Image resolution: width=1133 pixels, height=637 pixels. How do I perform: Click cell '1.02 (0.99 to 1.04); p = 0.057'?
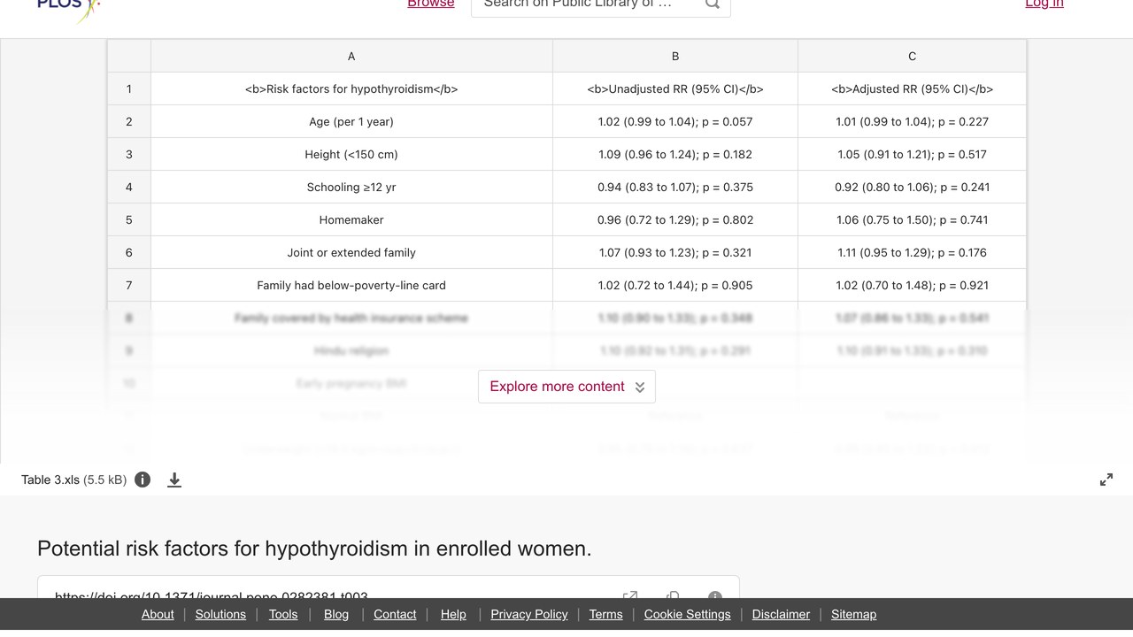coord(675,121)
